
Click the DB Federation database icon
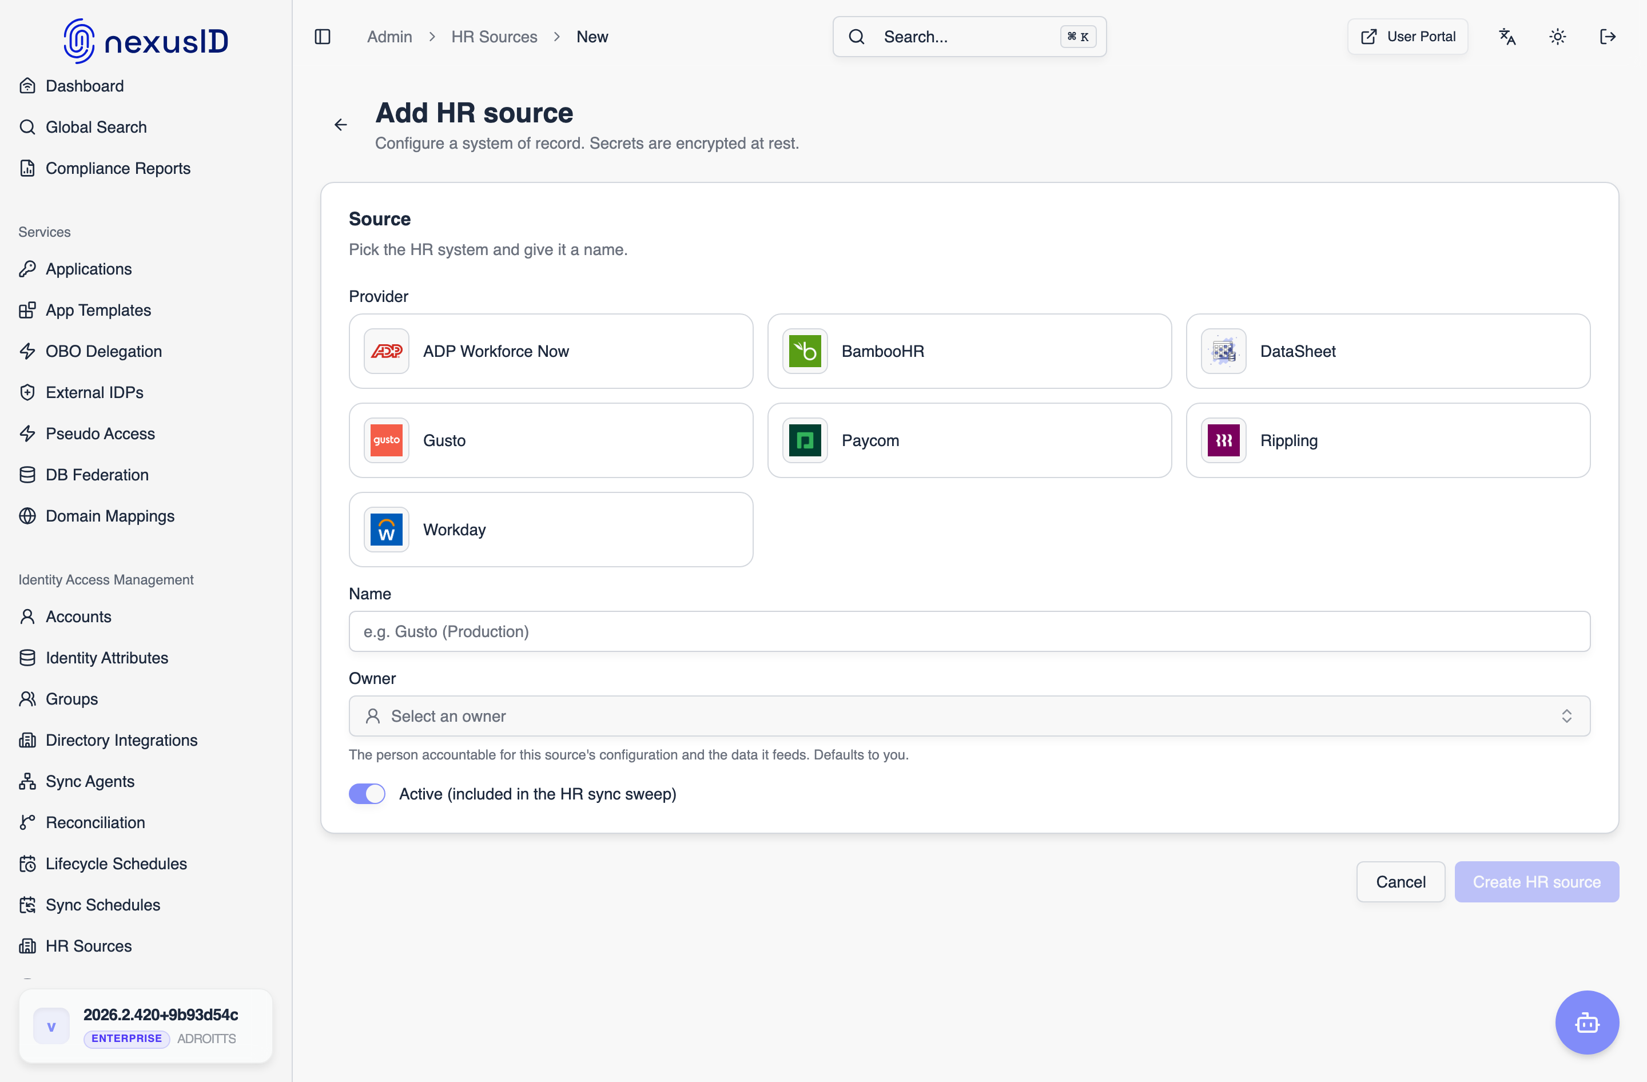(27, 475)
